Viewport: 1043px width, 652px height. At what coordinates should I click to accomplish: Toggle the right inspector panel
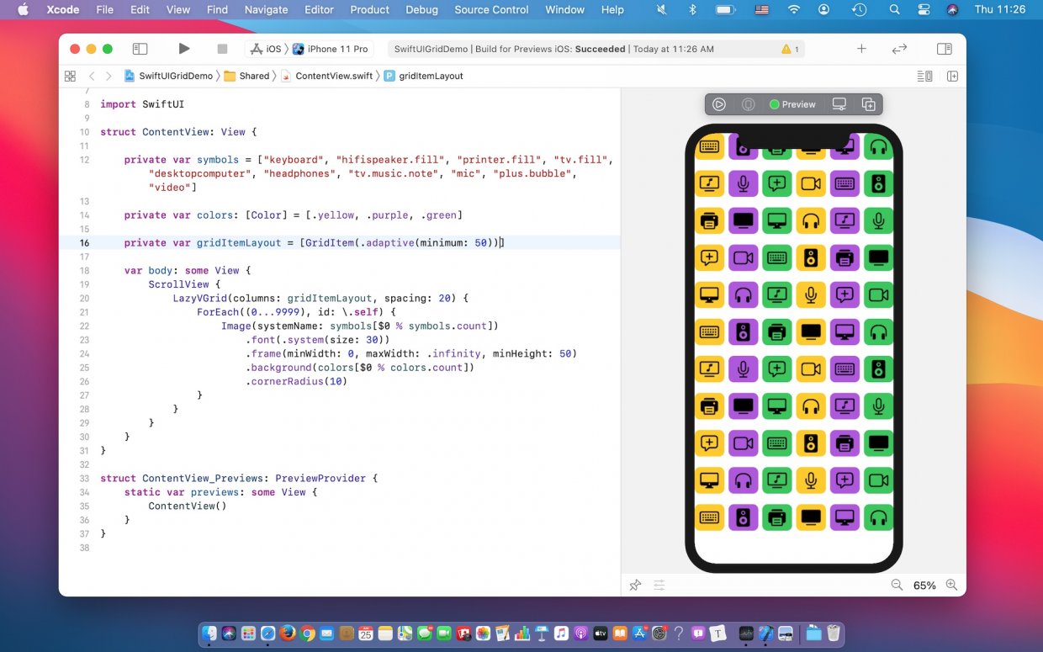(945, 49)
